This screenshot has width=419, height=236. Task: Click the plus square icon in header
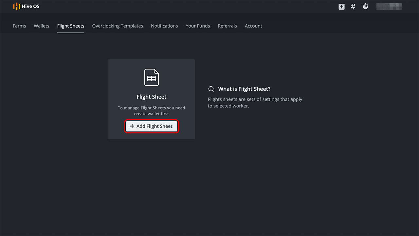point(341,7)
